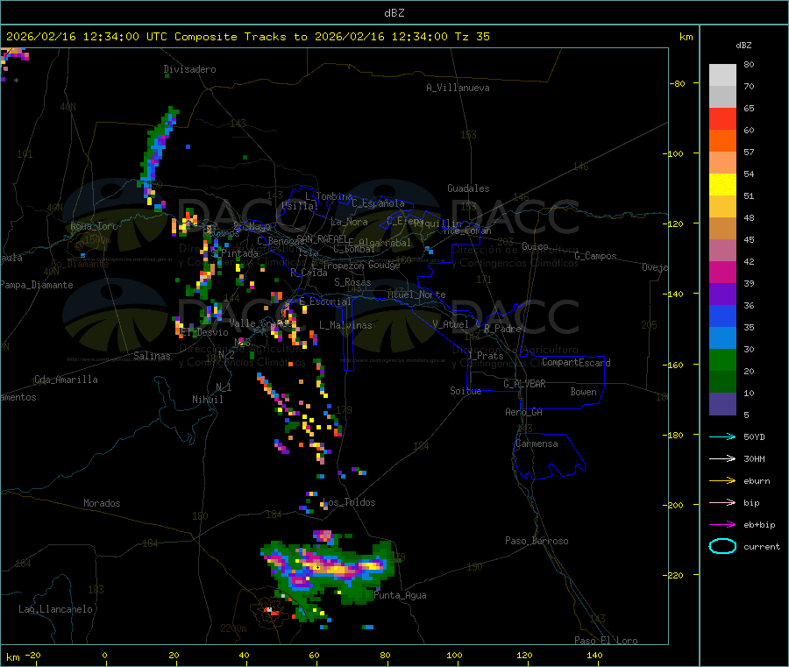Click the 'G_ALVEAR' map label
This screenshot has height=667, width=789.
524,384
